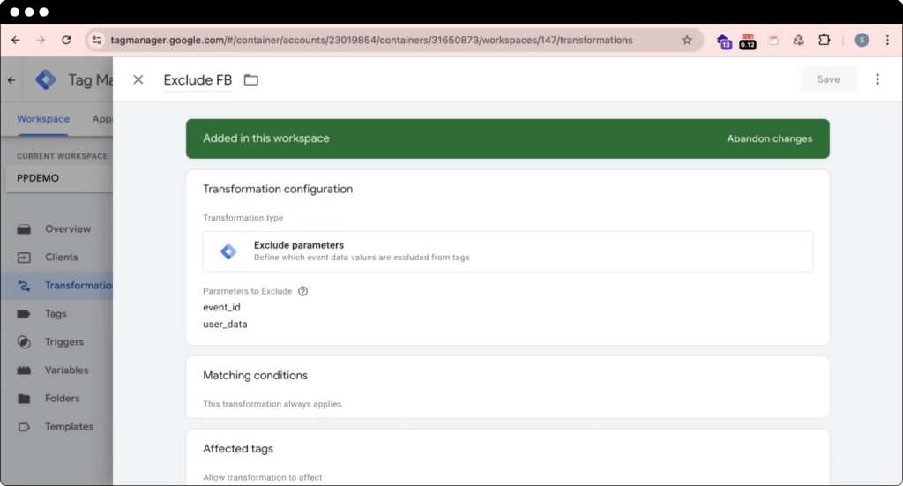Edit the Exclude FB transformation name
This screenshot has height=486, width=903.
point(198,80)
